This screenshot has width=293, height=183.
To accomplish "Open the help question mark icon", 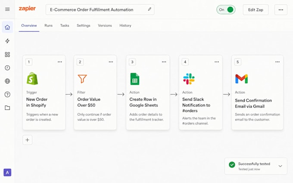I will click(x=7, y=94).
